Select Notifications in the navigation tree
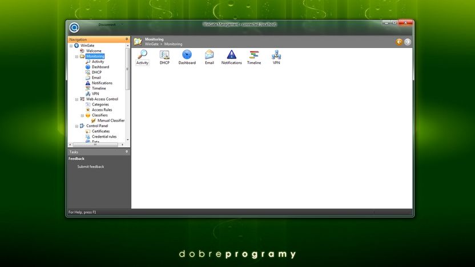Viewport: 475px width, 267px height. click(x=102, y=83)
